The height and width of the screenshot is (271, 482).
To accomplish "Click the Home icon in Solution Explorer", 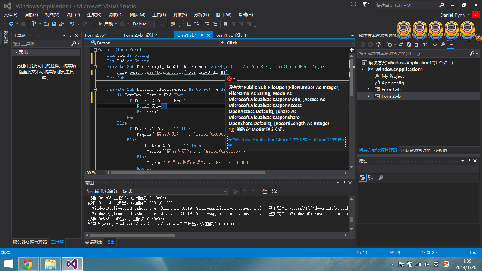I will click(378, 44).
